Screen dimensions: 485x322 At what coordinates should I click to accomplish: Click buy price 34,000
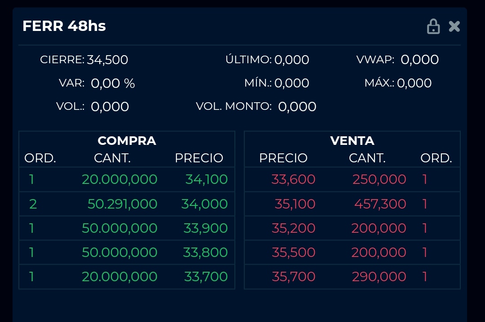(x=204, y=204)
